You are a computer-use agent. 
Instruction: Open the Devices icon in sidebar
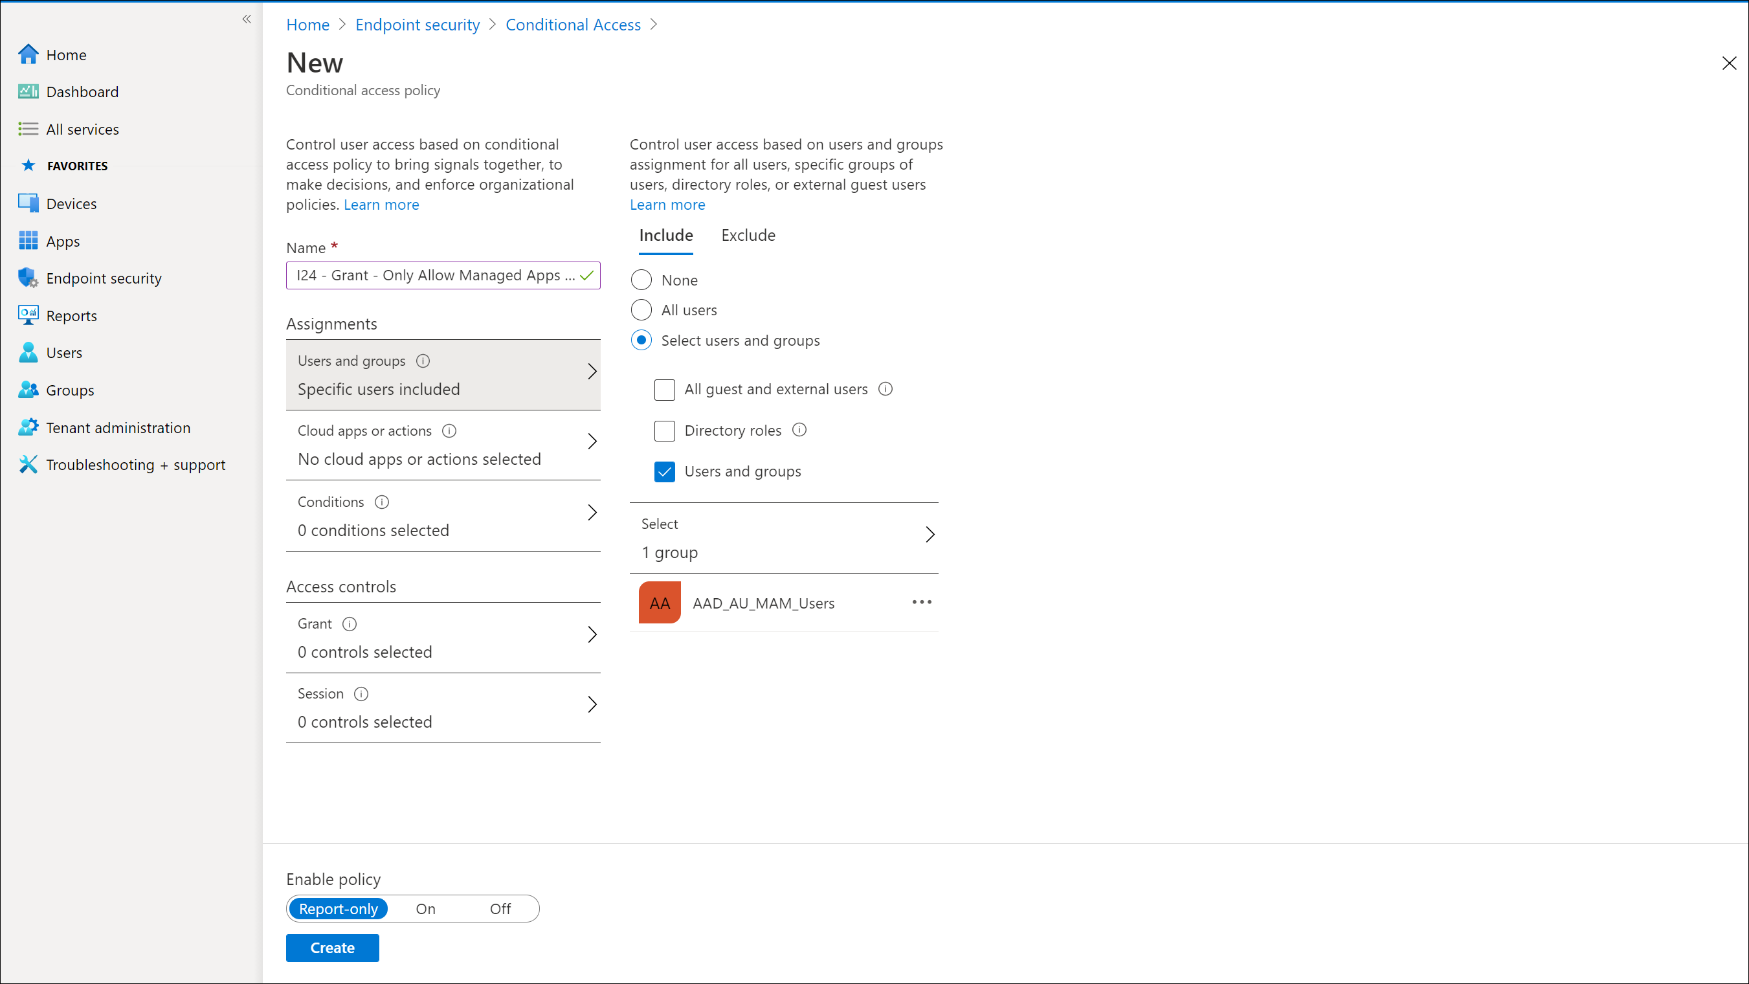click(28, 203)
